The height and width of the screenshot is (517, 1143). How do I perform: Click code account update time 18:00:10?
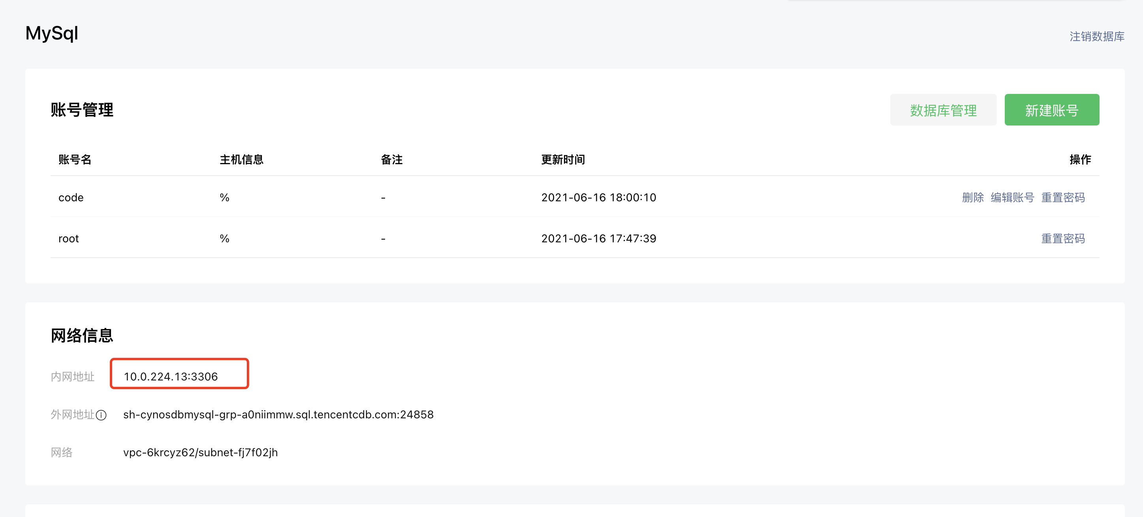click(x=598, y=197)
